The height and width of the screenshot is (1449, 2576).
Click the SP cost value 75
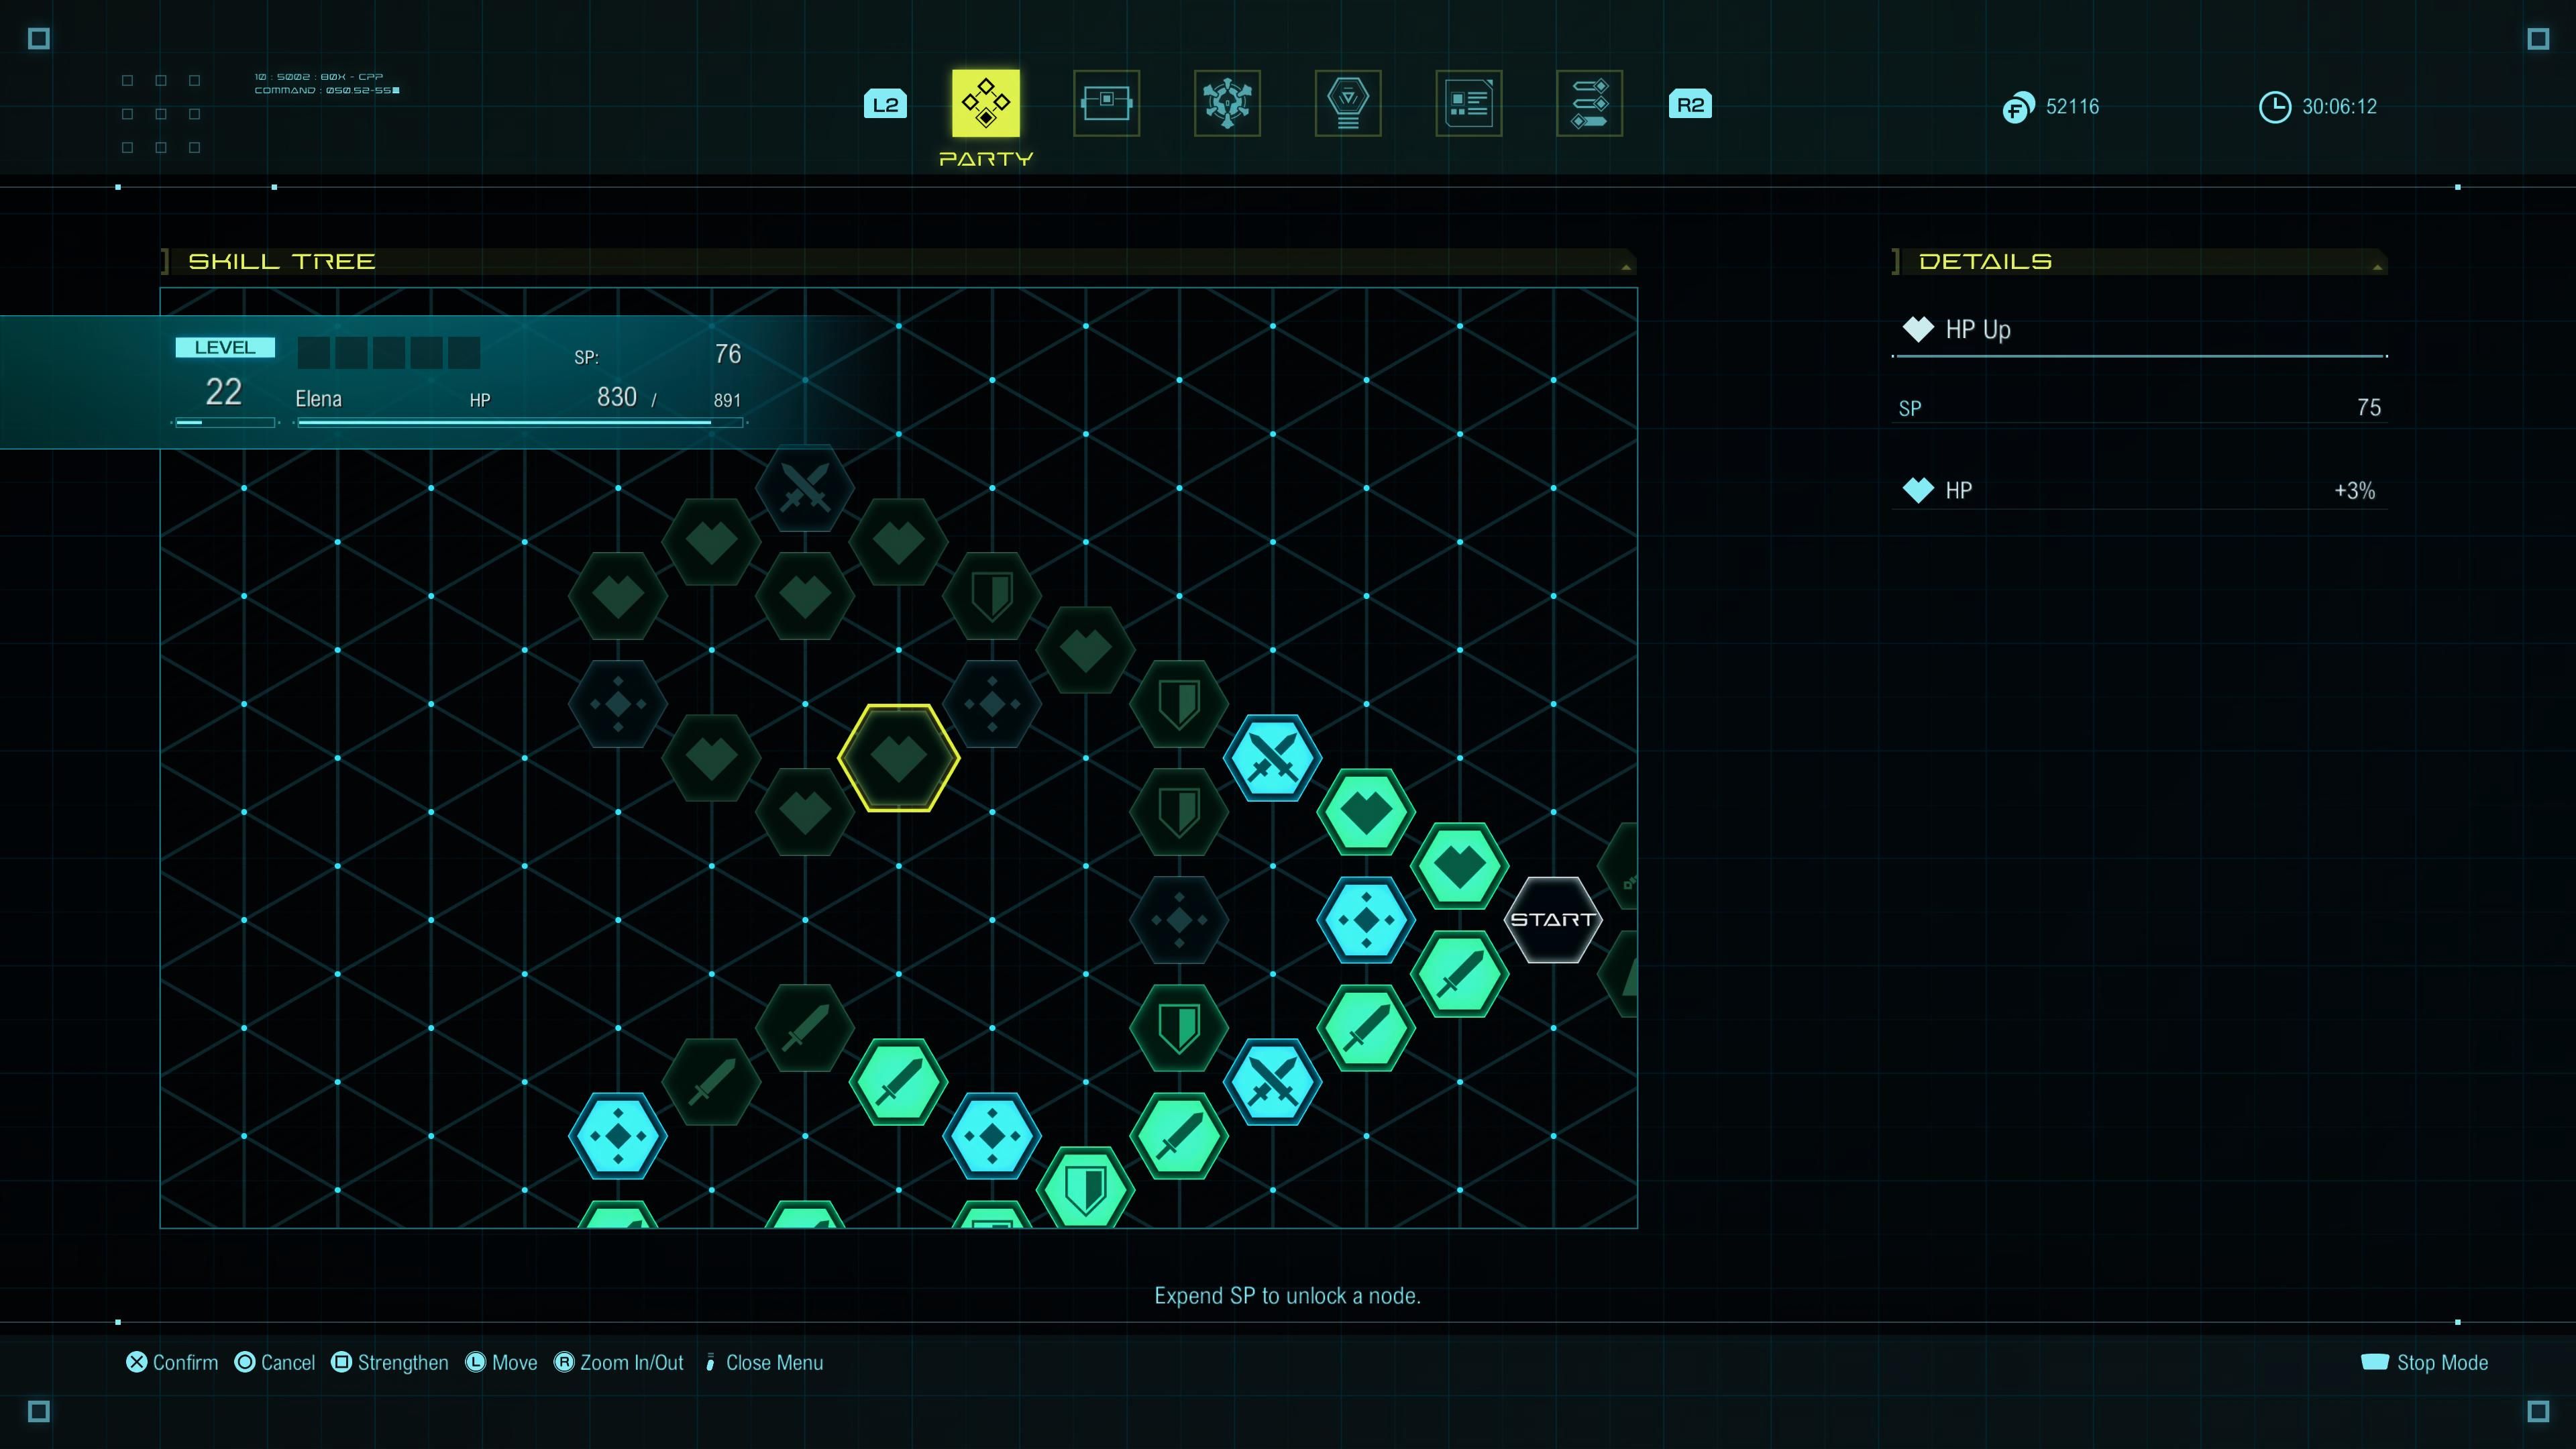coord(2368,407)
